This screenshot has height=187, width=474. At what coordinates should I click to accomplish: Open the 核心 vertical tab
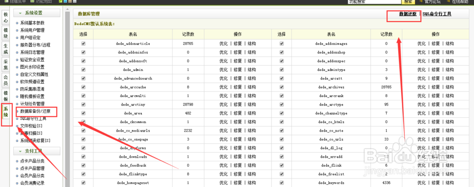pyautogui.click(x=6, y=17)
